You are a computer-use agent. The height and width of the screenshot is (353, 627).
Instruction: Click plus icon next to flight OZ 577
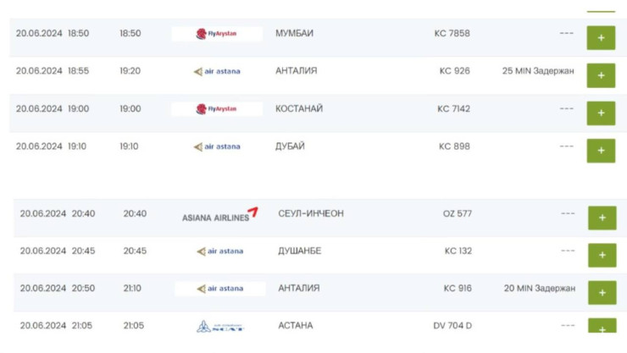pyautogui.click(x=602, y=218)
